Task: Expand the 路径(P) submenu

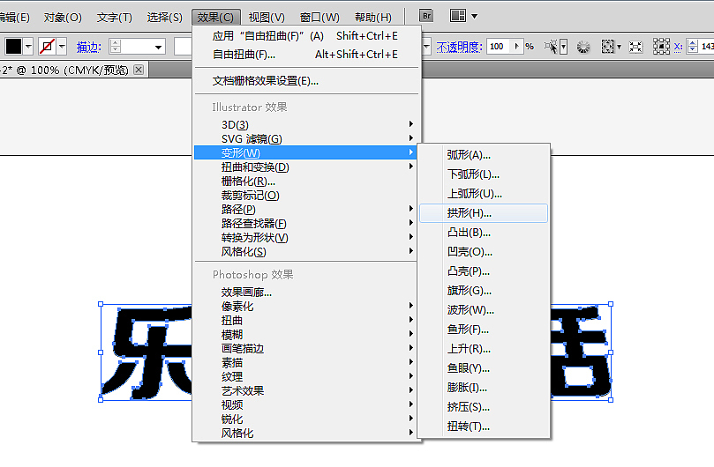Action: pyautogui.click(x=305, y=209)
